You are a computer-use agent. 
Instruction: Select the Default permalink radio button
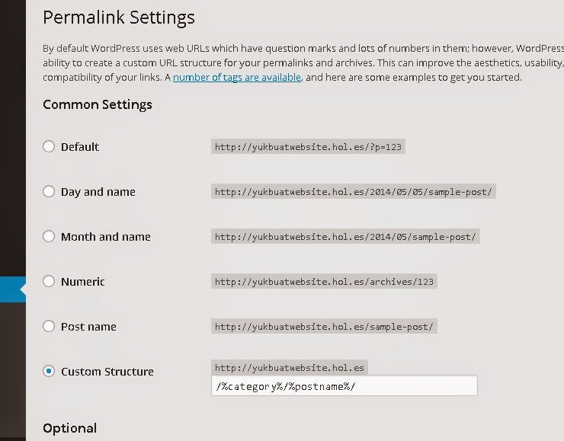(49, 146)
